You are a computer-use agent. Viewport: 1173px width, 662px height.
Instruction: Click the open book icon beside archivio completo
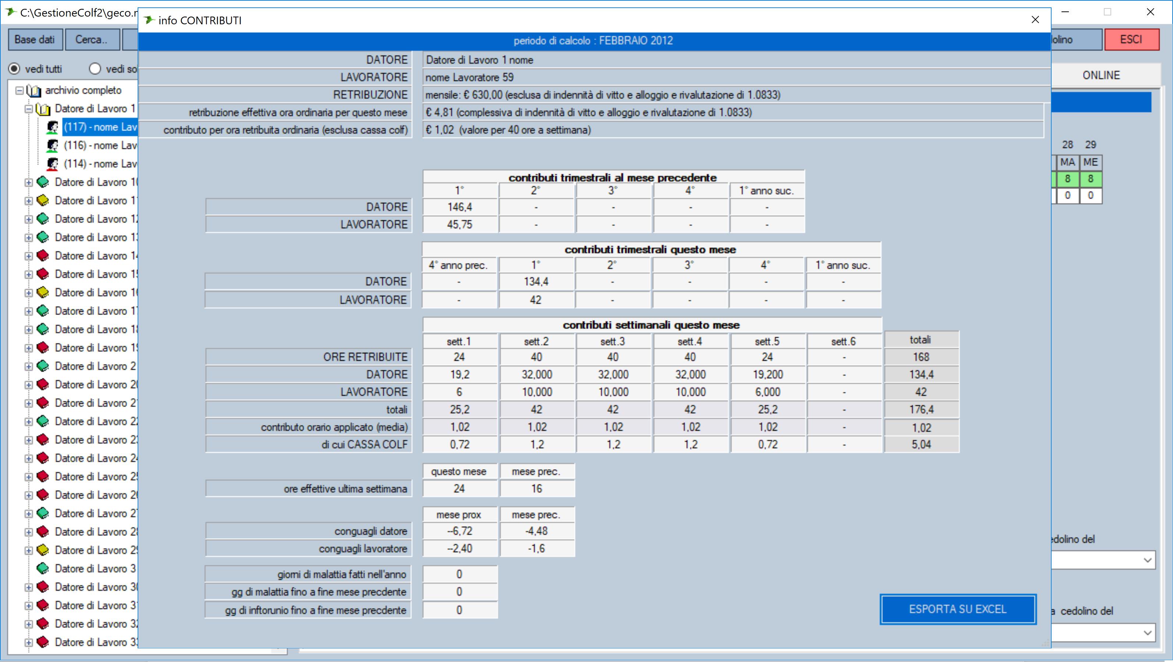[34, 91]
